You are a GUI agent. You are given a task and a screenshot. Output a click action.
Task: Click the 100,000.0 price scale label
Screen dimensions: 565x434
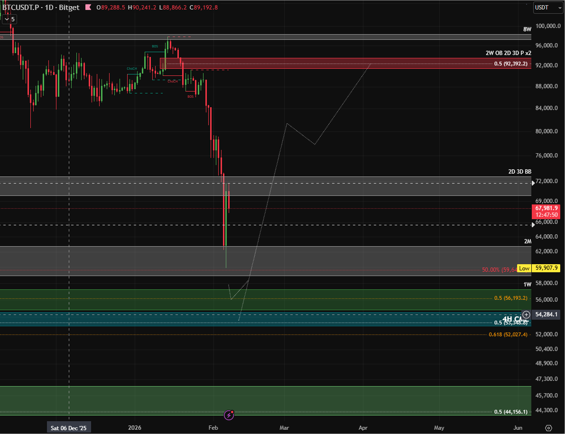tap(548, 26)
